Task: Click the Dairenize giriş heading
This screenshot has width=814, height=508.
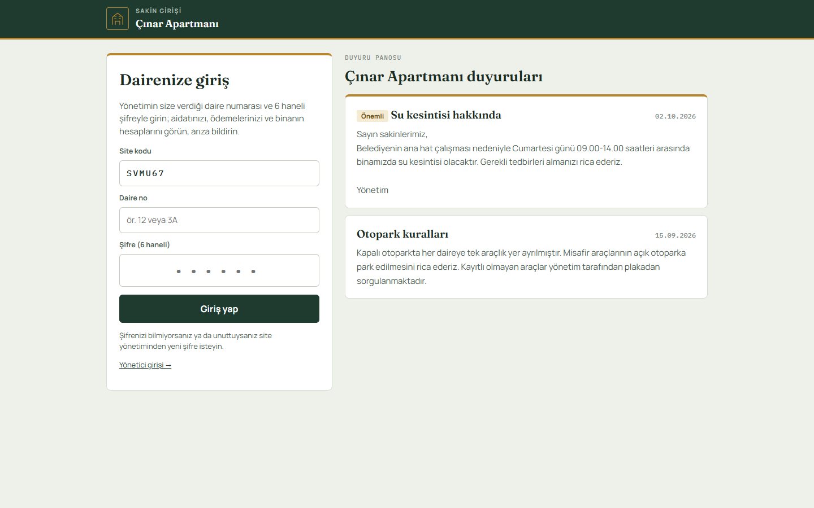Action: [174, 80]
